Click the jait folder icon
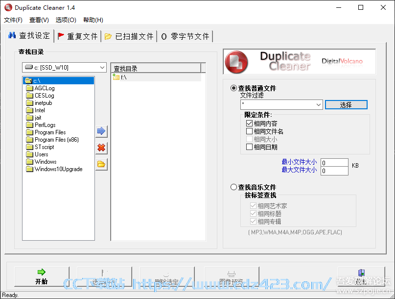Screen dimensions: 395x299 (29, 117)
